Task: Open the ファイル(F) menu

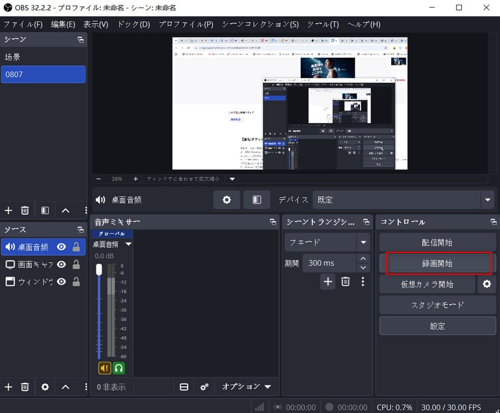Action: (x=23, y=25)
